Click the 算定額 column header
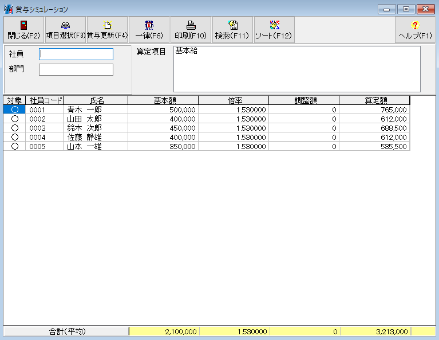 pos(374,100)
